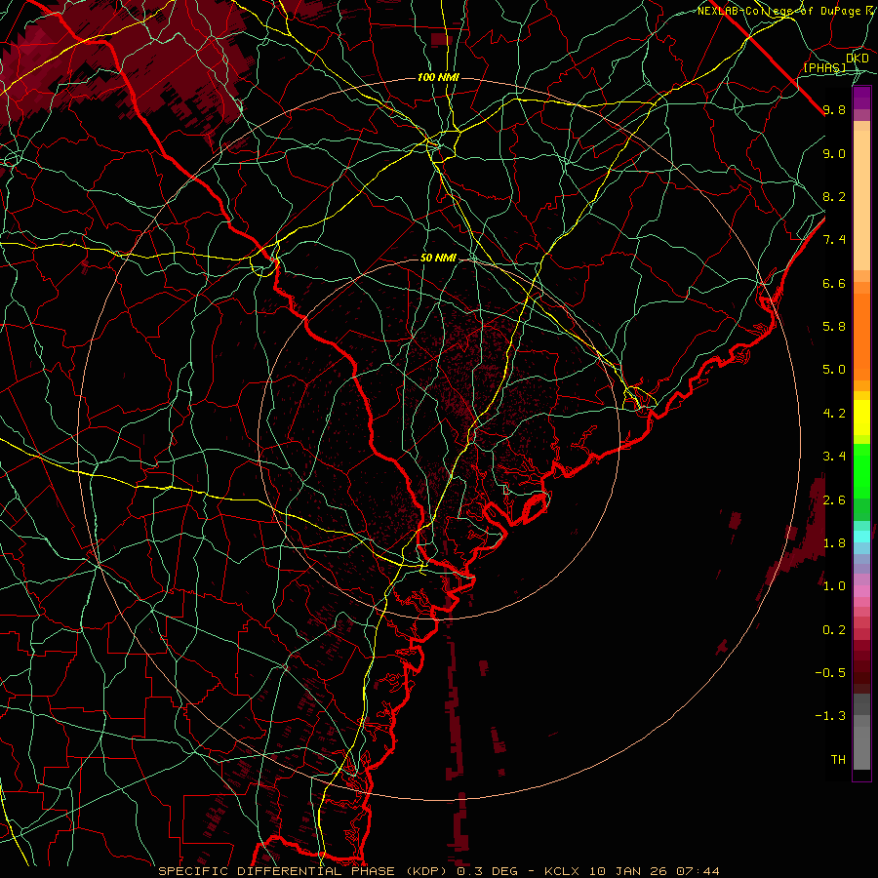This screenshot has height=878, width=878.
Task: Click the 6.6 scale value
Action: click(x=834, y=283)
